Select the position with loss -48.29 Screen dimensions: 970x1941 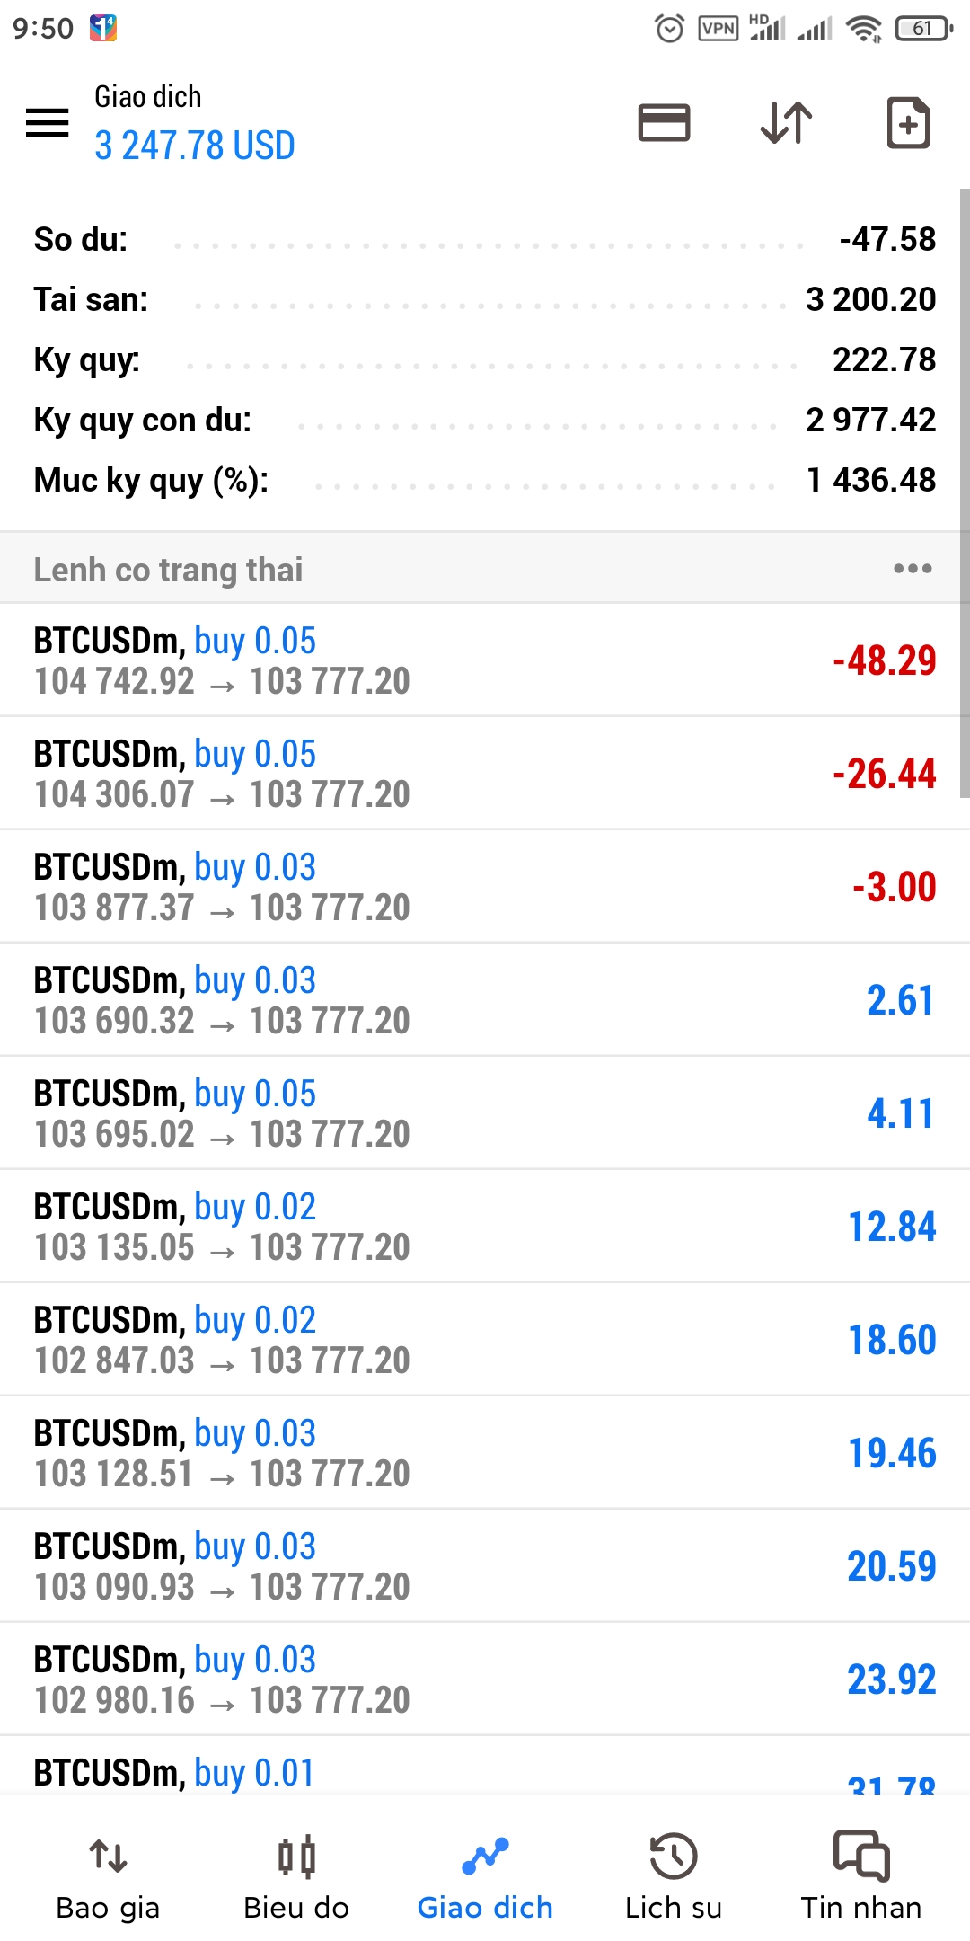(x=485, y=660)
